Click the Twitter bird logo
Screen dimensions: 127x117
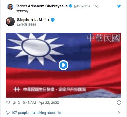[x=119, y=6]
